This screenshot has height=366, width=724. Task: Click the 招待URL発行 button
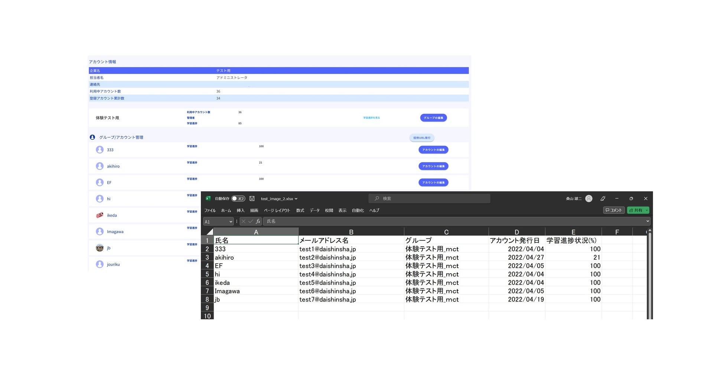[x=422, y=138]
